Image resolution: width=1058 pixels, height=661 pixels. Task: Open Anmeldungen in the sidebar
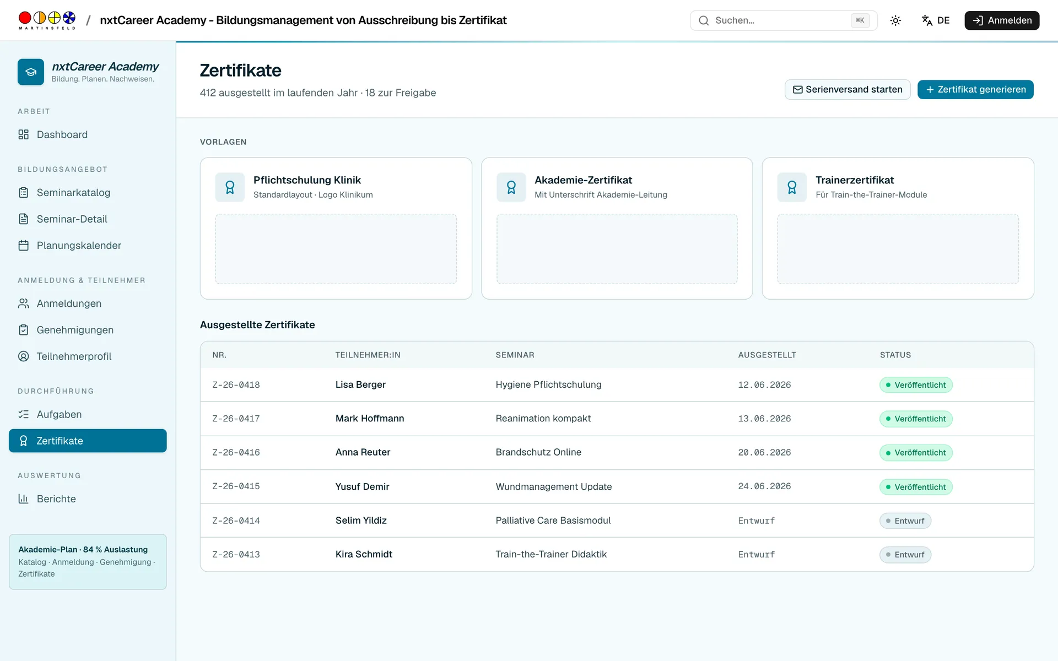pyautogui.click(x=88, y=303)
